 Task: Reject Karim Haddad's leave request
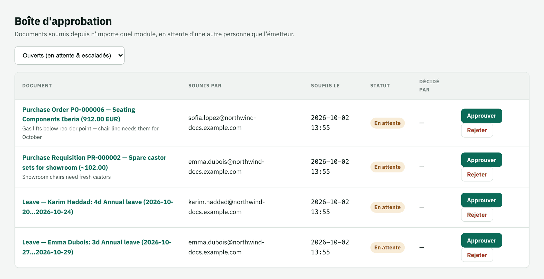click(477, 215)
